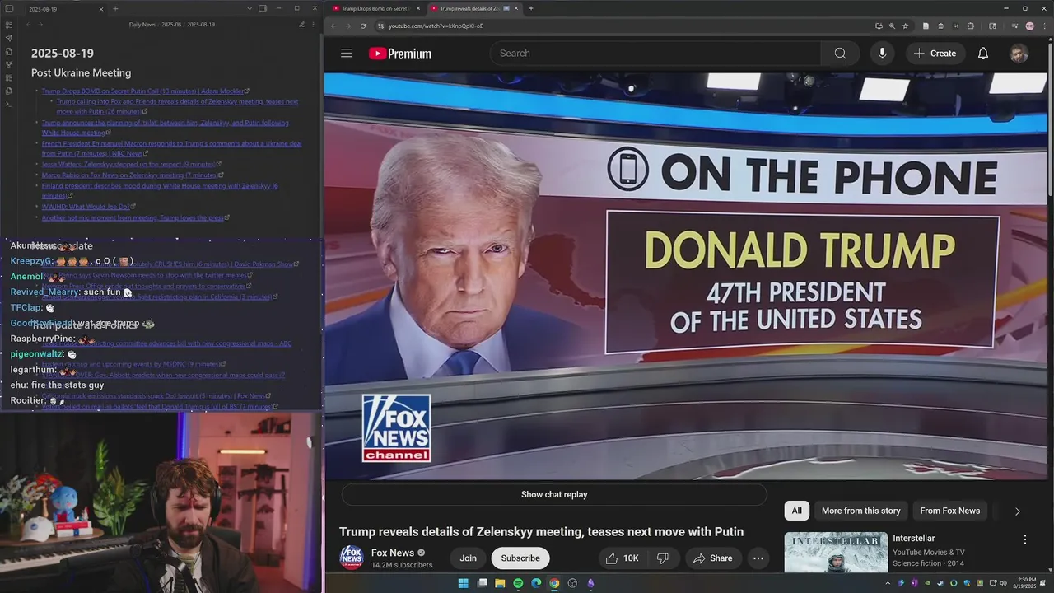Viewport: 1054px width, 593px height.
Task: Open the Chrome extensions puzzle icon
Action: coord(971,26)
